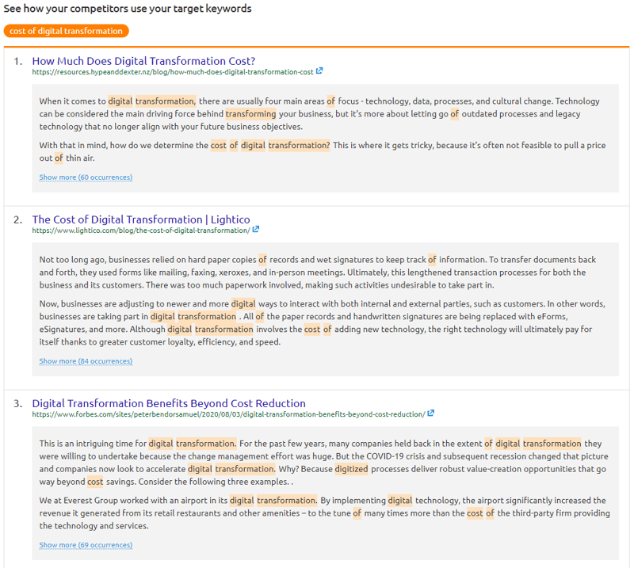Click the www.lightico.com blog URL text
Image resolution: width=634 pixels, height=568 pixels.
tap(141, 231)
